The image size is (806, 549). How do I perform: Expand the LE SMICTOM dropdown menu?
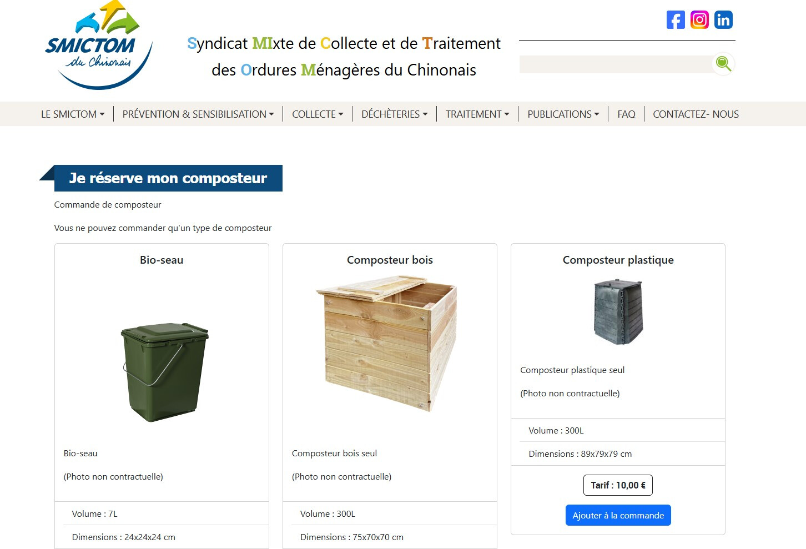[73, 114]
